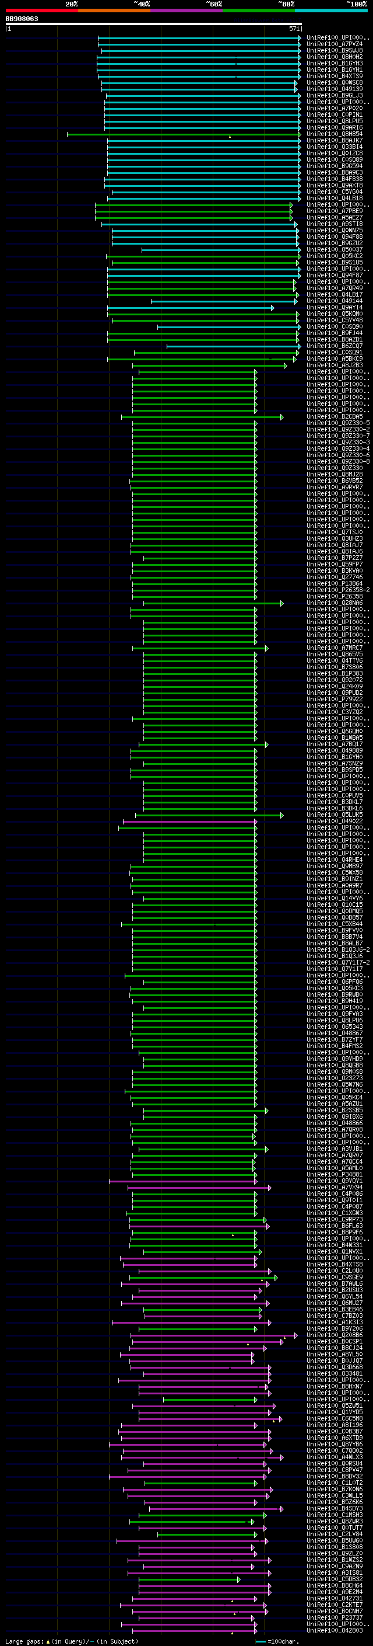Click label UniRef100_Q0WSC8
Image resolution: width=373 pixels, height=1646 pixels.
[335, 82]
